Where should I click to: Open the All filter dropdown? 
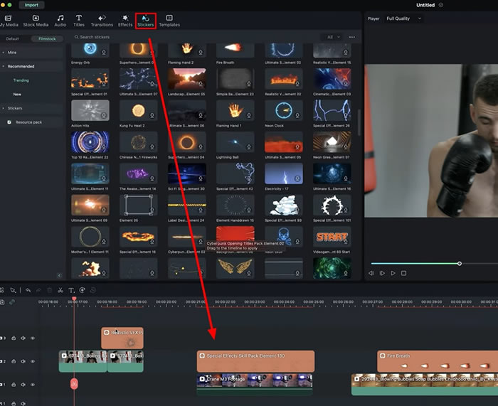point(334,37)
